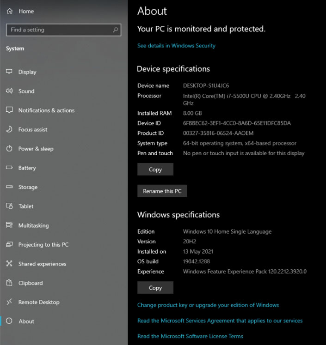Focus the Find a setting search box
The image size is (326, 345).
(x=64, y=30)
